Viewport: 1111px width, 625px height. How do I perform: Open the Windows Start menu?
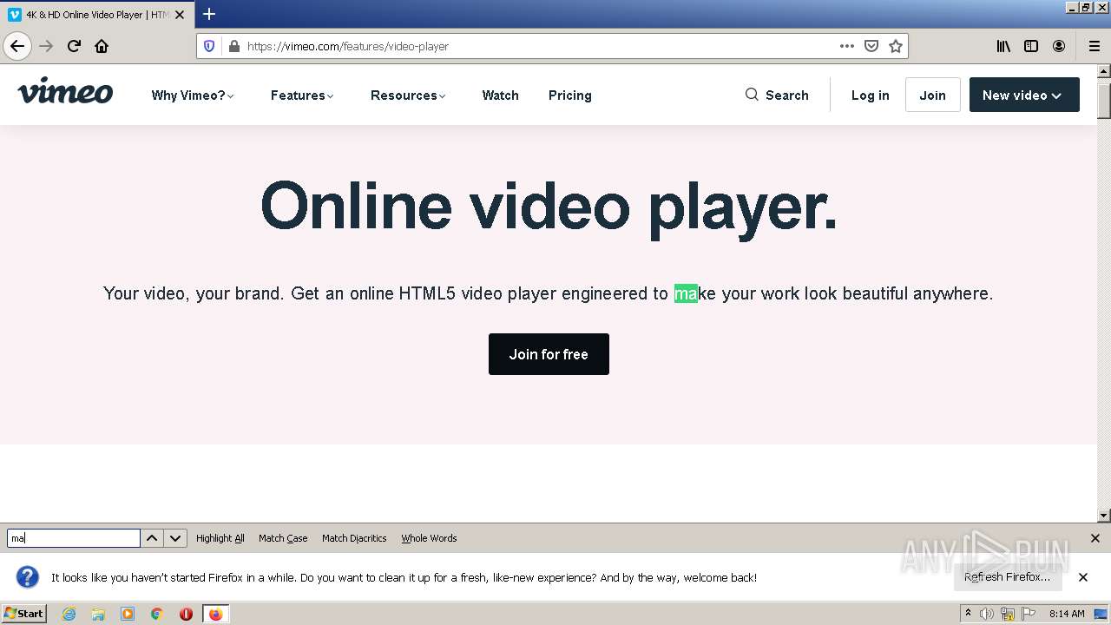pyautogui.click(x=24, y=614)
